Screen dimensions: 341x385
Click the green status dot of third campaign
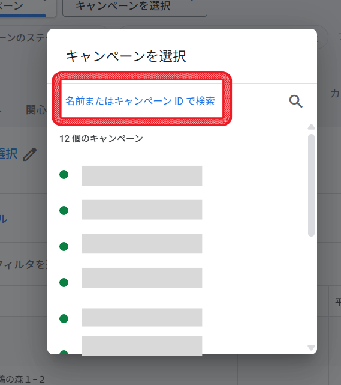point(64,246)
